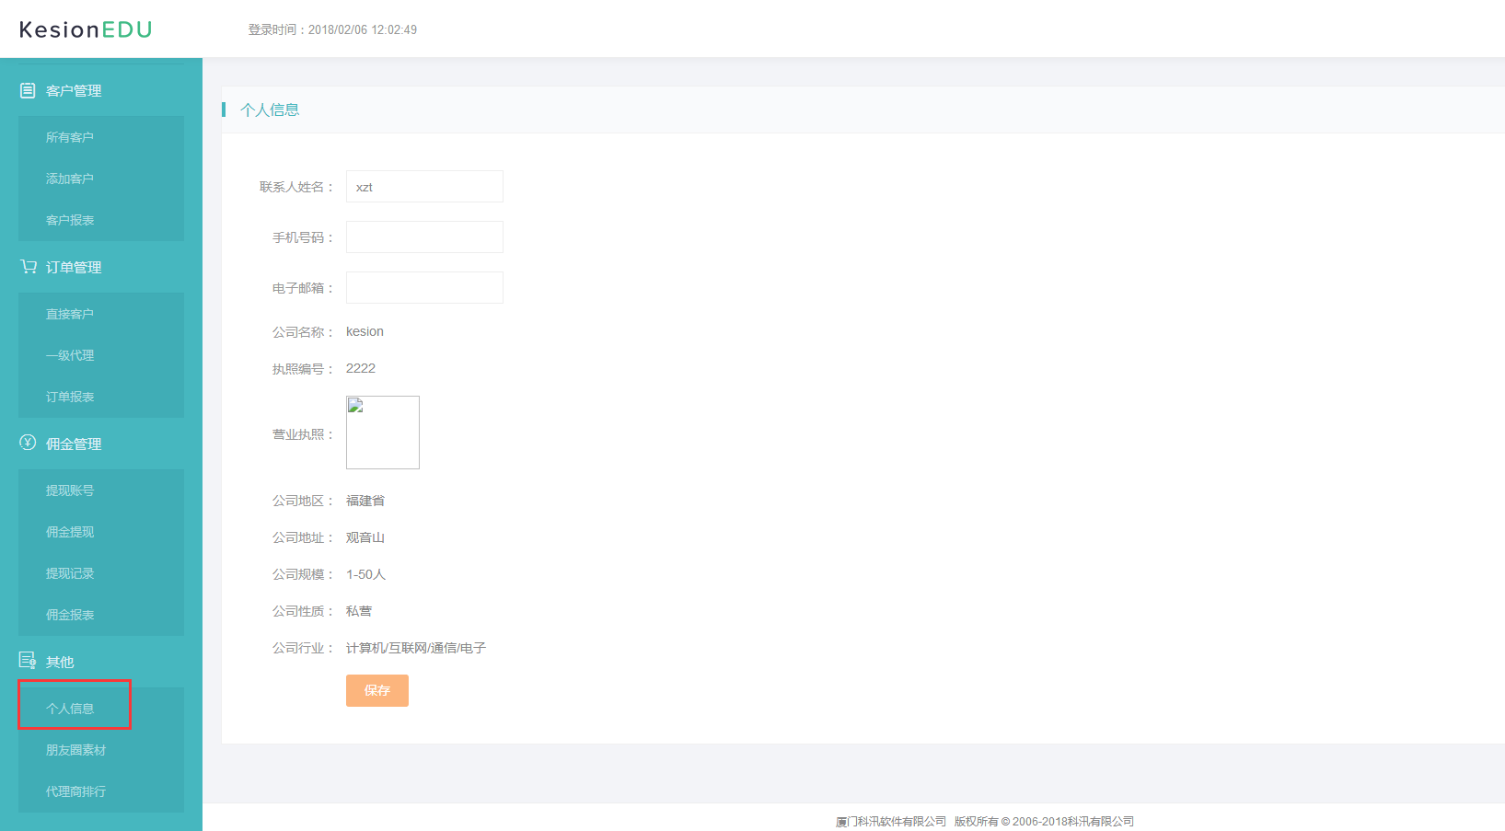Screen dimensions: 1505x831
Task: Click the 保存 button
Action: click(377, 690)
